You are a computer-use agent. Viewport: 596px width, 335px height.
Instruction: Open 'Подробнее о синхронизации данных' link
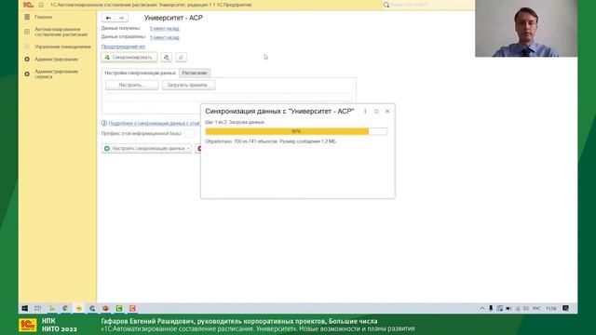(154, 124)
